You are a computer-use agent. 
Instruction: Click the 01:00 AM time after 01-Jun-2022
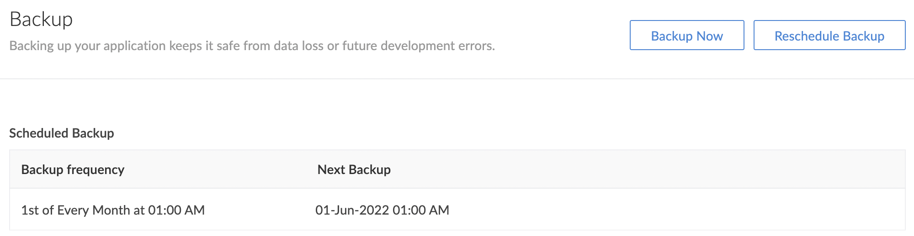pyautogui.click(x=421, y=210)
